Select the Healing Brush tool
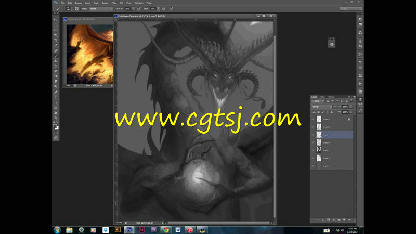This screenshot has width=416, height=234. [56, 50]
